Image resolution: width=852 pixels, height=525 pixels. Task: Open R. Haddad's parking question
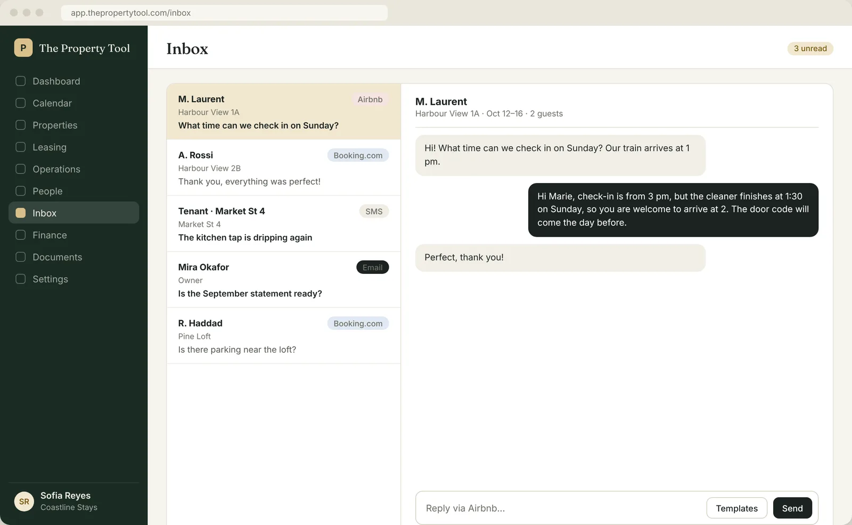click(x=283, y=336)
